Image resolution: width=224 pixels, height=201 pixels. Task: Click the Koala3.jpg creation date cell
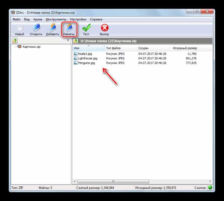pos(152,54)
